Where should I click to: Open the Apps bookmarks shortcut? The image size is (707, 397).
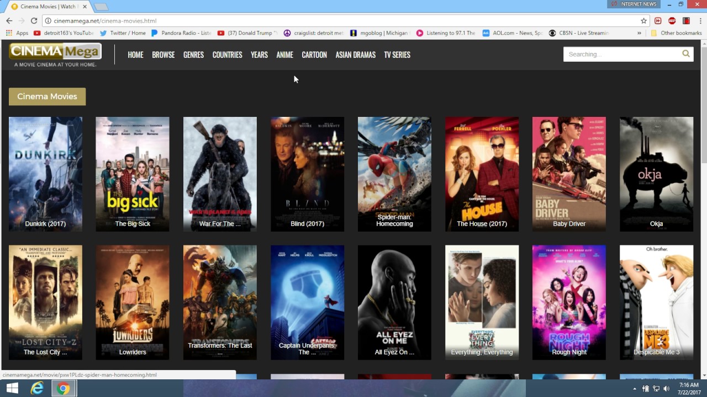[x=17, y=33]
